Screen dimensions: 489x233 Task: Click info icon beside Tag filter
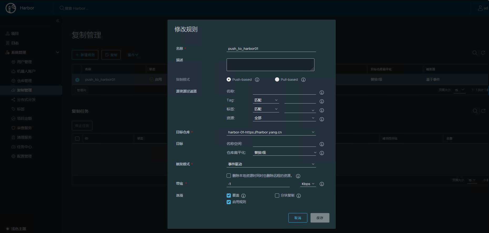(x=322, y=101)
